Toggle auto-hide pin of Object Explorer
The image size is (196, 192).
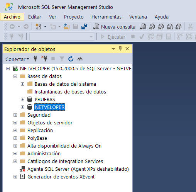pos(120,49)
